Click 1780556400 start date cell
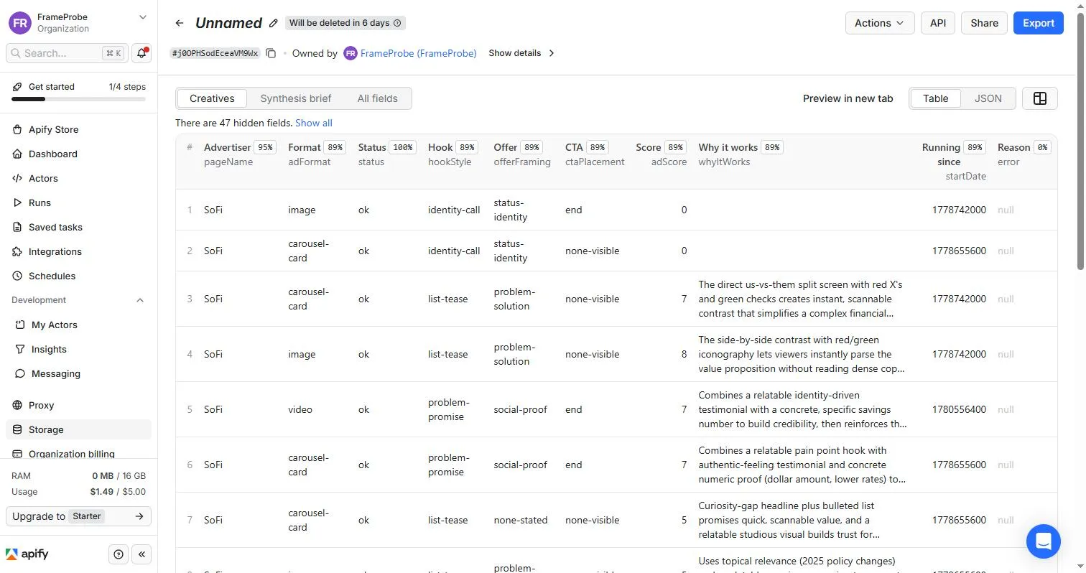Screen dimensions: 1086x573 [x=959, y=409]
